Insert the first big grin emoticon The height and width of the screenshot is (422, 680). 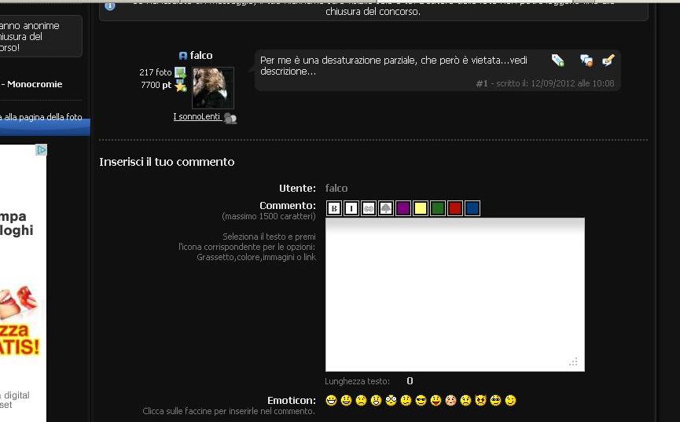[331, 401]
